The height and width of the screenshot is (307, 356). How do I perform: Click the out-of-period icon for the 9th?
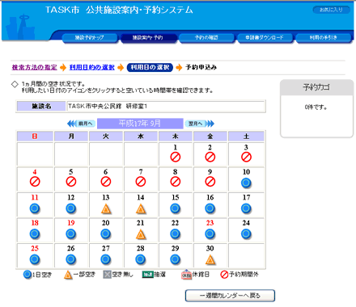pos(210,182)
